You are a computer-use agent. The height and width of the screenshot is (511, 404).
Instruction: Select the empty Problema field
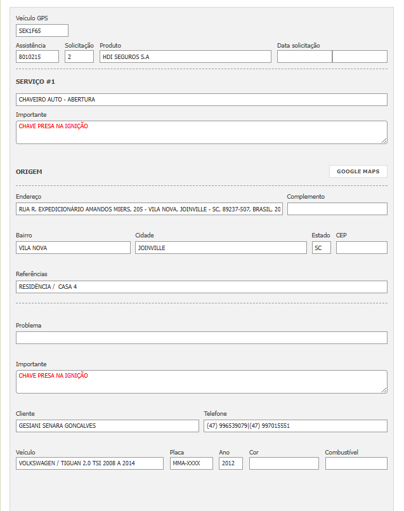tap(201, 338)
